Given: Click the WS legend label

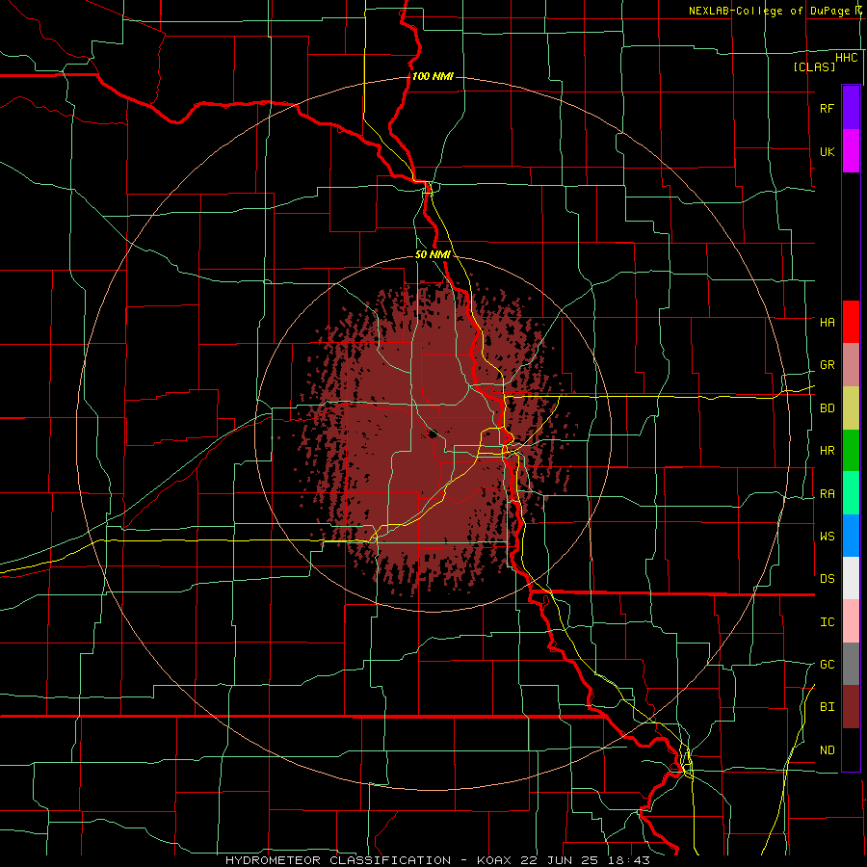Looking at the screenshot, I should coord(827,537).
